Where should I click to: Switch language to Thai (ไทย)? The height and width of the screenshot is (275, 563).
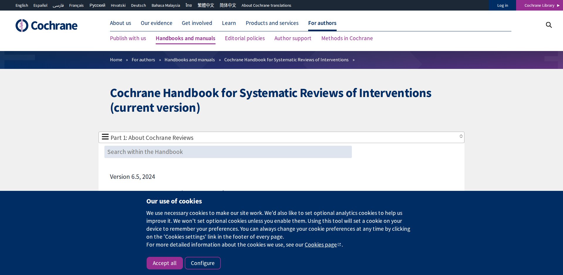pyautogui.click(x=189, y=5)
